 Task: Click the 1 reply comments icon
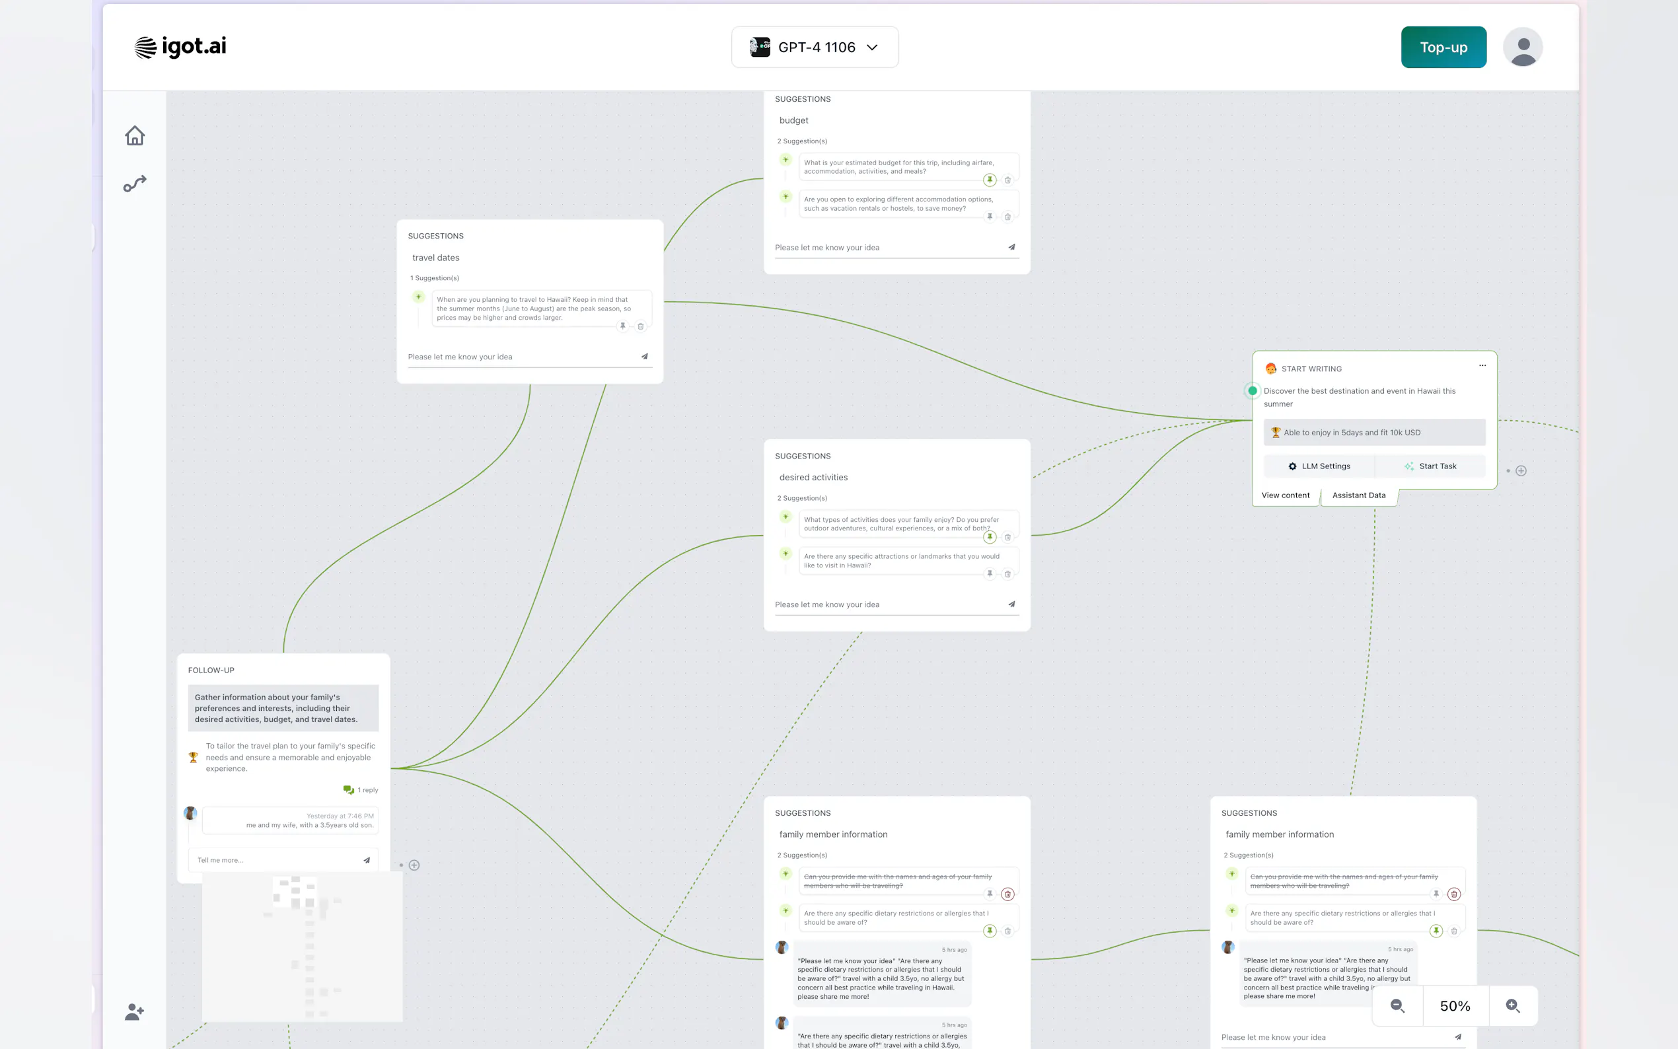(349, 789)
